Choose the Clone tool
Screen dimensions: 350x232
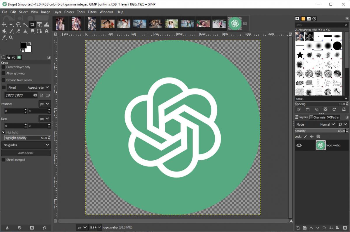click(x=25, y=31)
